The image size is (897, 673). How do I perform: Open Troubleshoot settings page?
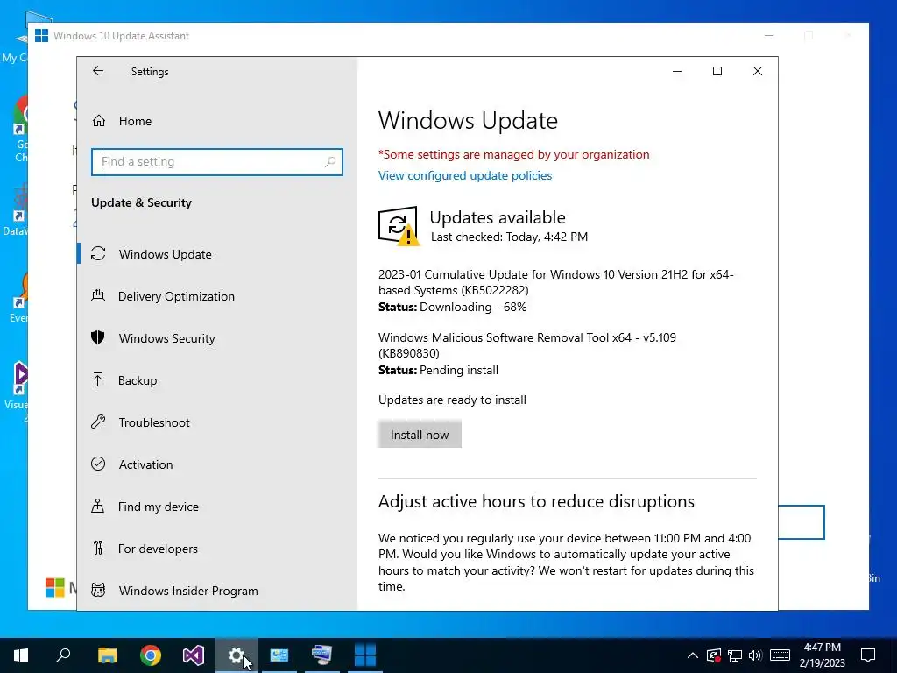coord(217,422)
